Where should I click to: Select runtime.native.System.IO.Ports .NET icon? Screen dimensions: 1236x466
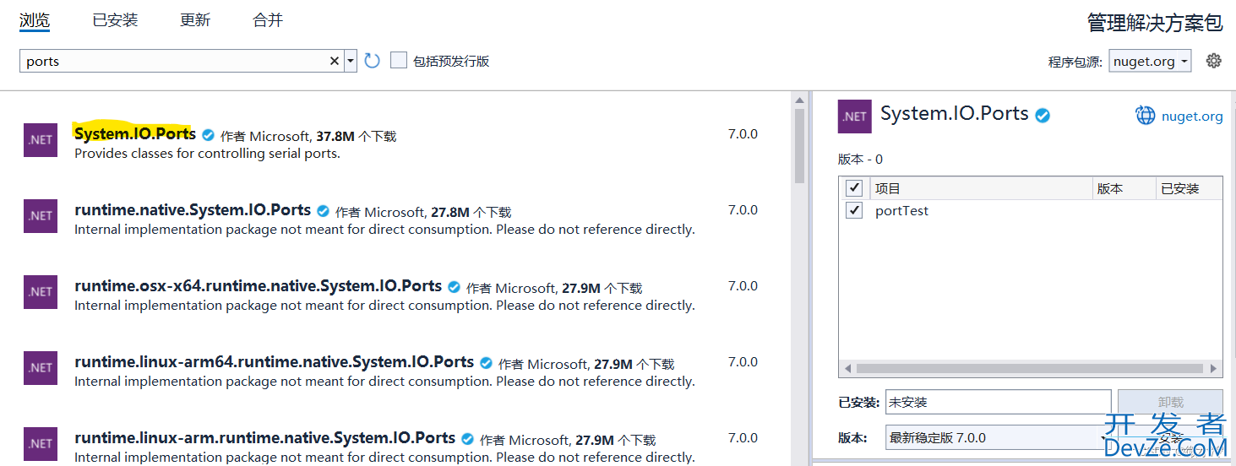[41, 216]
